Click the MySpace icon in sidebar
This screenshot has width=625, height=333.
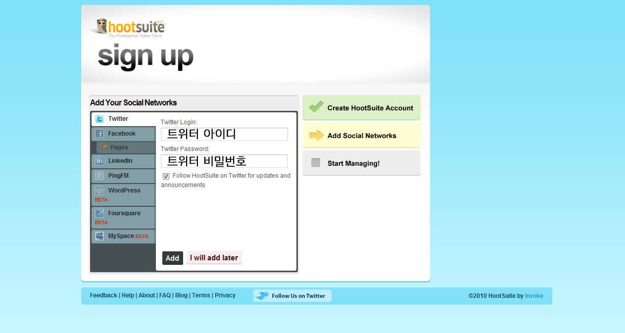tap(99, 236)
